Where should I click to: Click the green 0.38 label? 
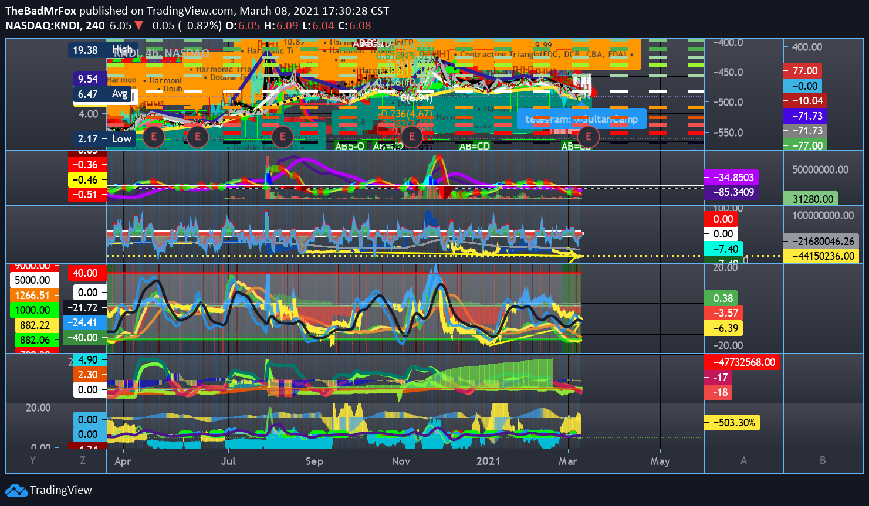pyautogui.click(x=721, y=298)
